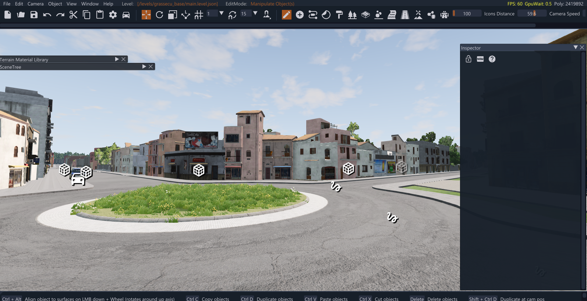Select the Terrain tools mountain icon
Screen dimensions: 587x301
pos(418,15)
